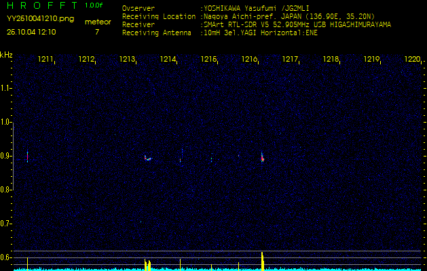Select the meteor count number 7
This screenshot has height=271, width=427.
coord(97,32)
